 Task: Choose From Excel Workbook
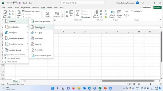41,21
